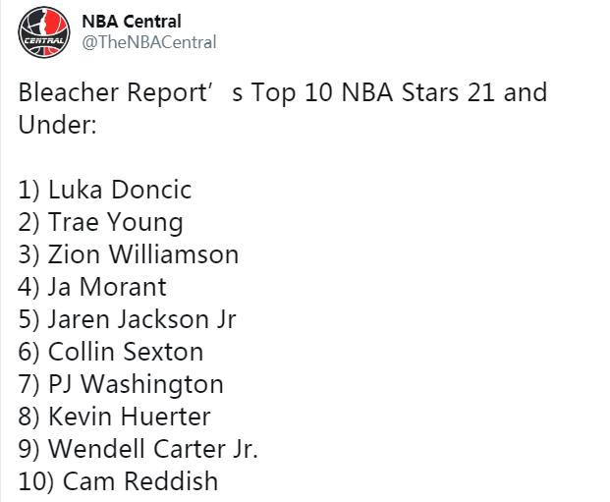
Task: Click the Ja Morant list entry
Action: tap(92, 287)
